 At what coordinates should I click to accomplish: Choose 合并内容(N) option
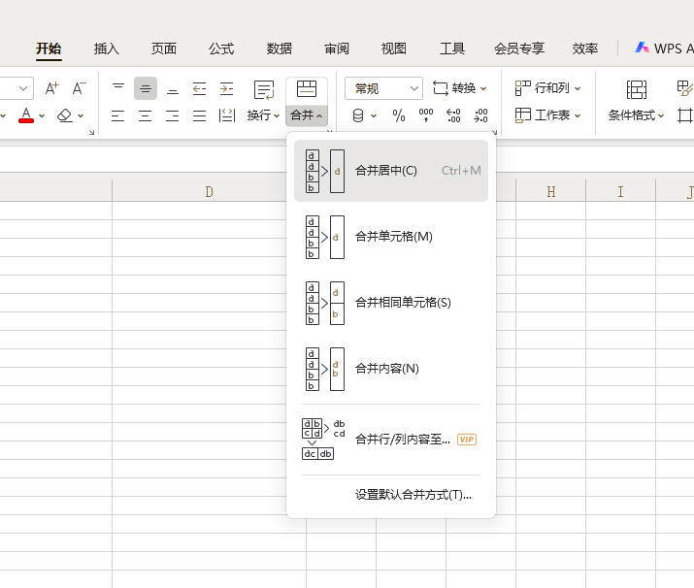[x=391, y=369]
